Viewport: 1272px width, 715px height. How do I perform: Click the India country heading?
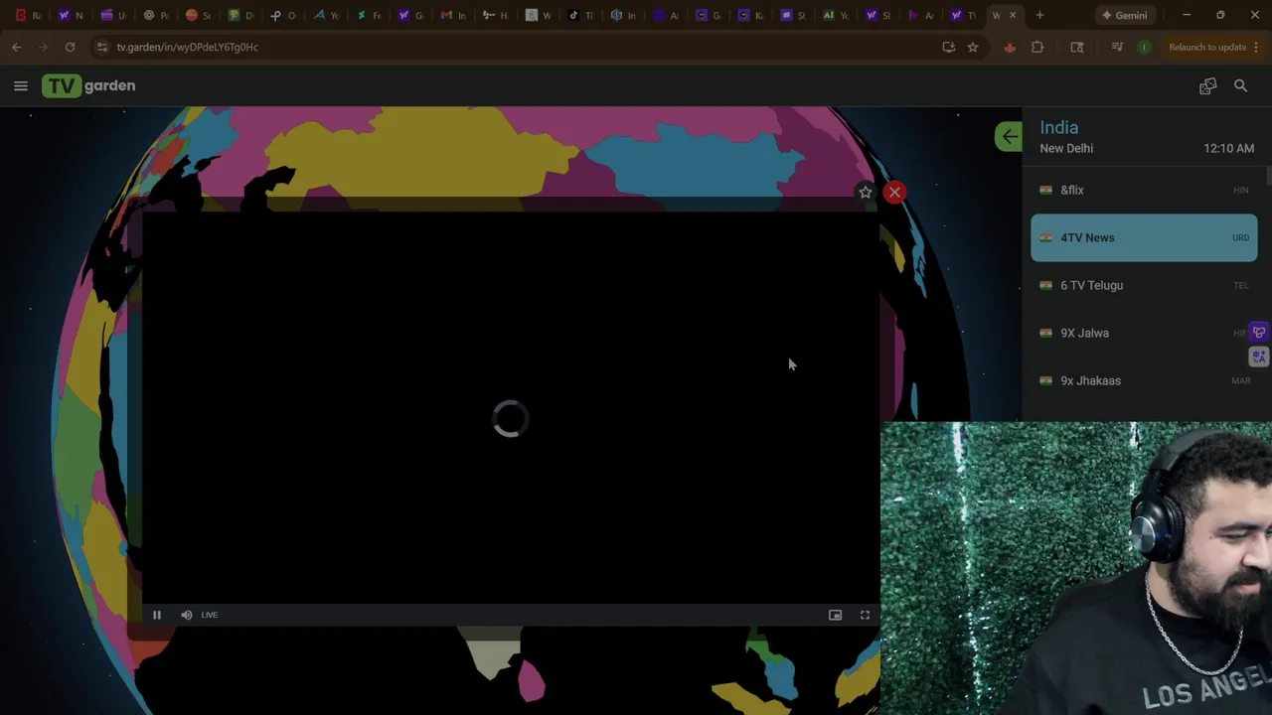[x=1058, y=127]
